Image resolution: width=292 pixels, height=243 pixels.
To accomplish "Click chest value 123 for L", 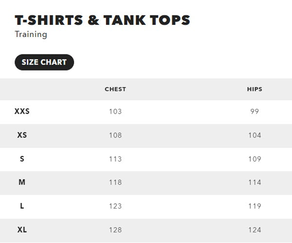I will [115, 206].
